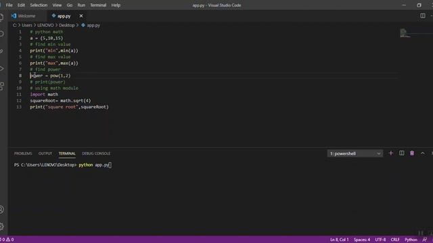Click the terminal command input line
Screen dimensions: 433x243
click(63, 165)
